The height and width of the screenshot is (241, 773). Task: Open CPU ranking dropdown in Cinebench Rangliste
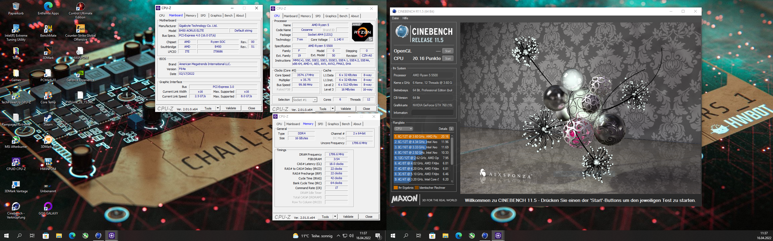[403, 129]
